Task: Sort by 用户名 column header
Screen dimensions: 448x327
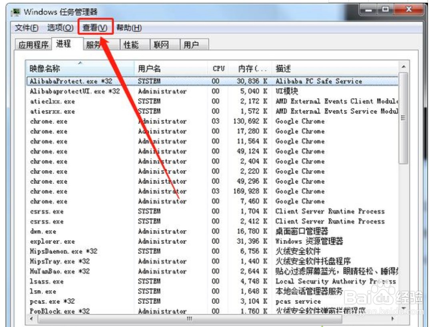Action: (170, 68)
